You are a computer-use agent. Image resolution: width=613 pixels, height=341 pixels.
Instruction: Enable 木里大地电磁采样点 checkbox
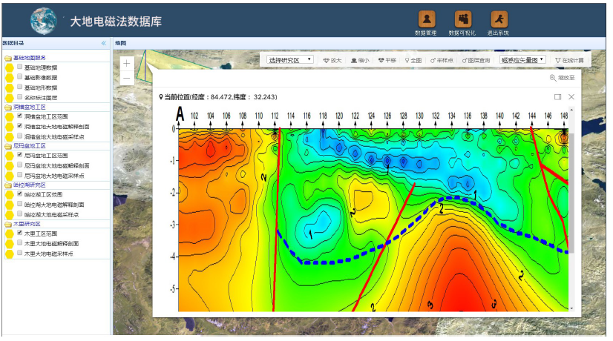point(19,253)
